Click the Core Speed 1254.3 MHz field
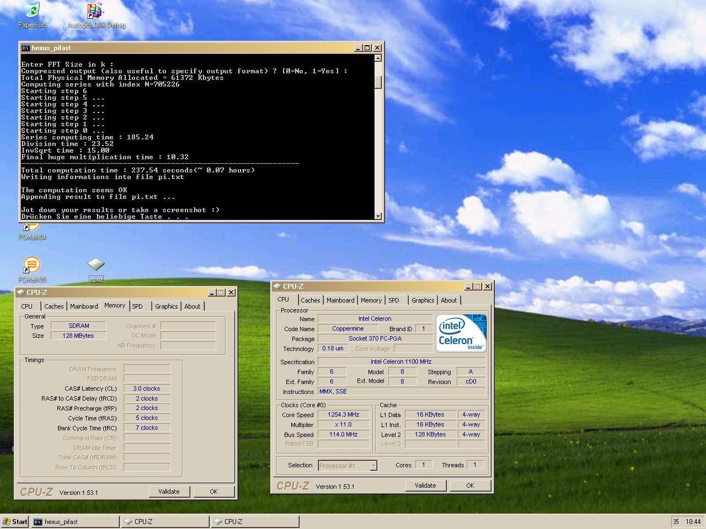 click(x=344, y=414)
